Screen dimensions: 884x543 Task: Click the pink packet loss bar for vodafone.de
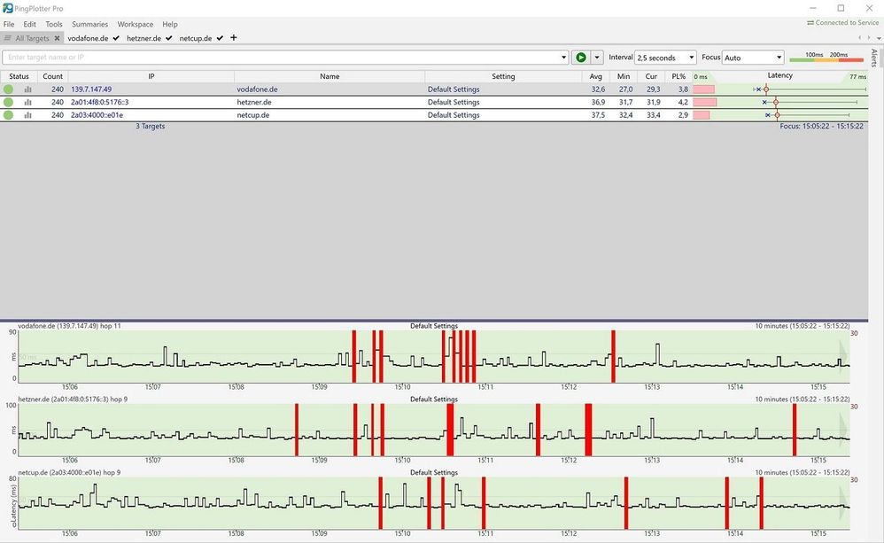pyautogui.click(x=703, y=89)
